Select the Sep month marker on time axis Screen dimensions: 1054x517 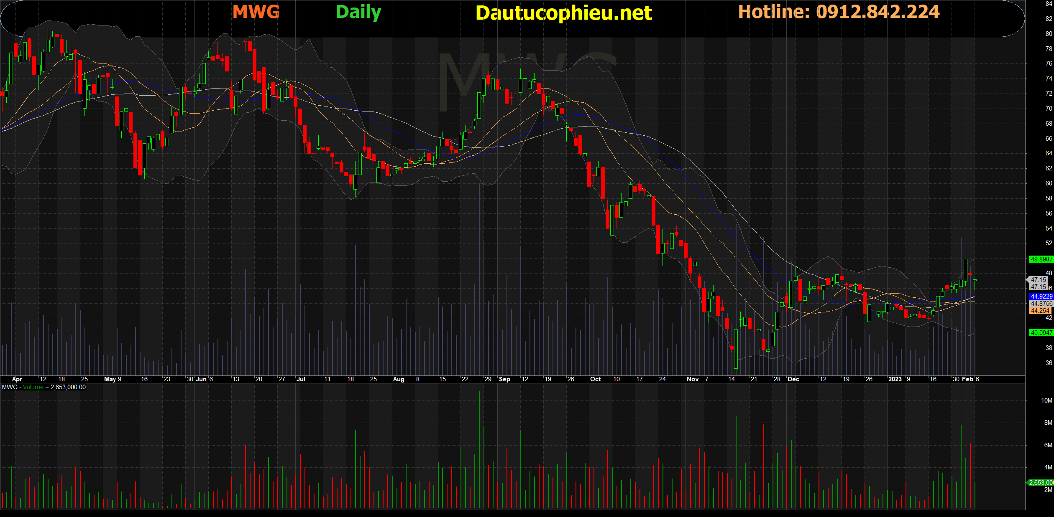click(x=504, y=379)
